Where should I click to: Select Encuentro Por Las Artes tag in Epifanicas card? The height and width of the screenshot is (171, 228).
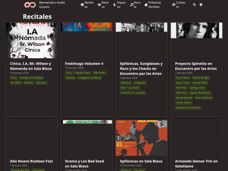[x=133, y=92]
